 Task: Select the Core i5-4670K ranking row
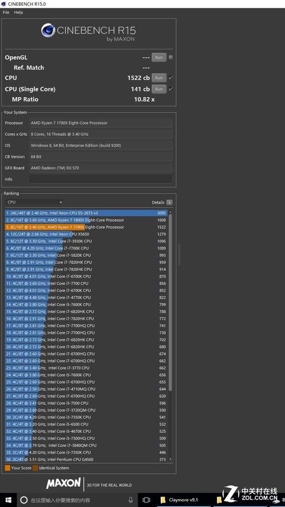(x=86, y=431)
